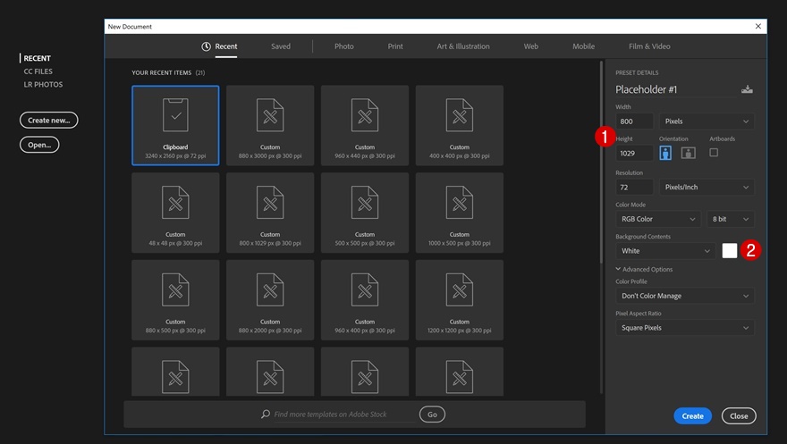Open the Pixels/Inch resolution units dropdown
The image size is (787, 444).
click(707, 187)
